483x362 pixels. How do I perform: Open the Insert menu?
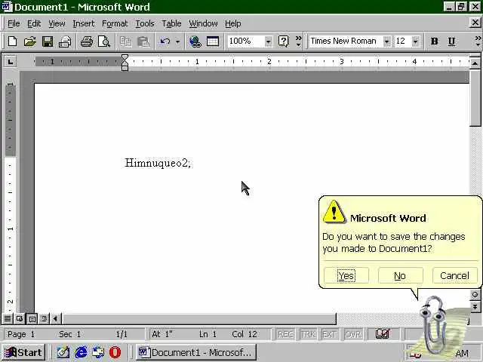(84, 23)
